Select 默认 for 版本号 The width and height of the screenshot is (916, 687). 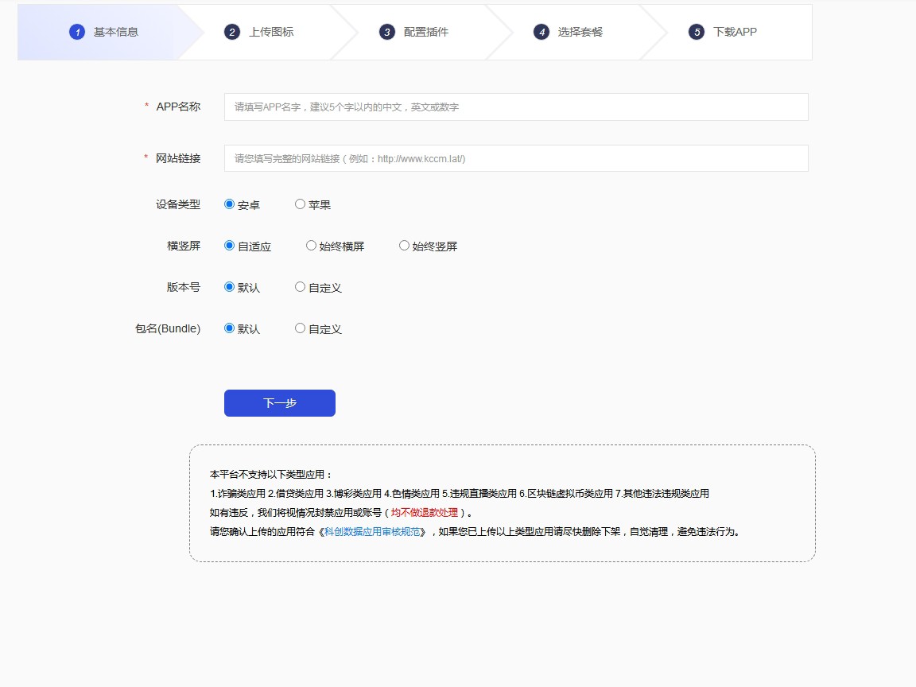coord(230,287)
